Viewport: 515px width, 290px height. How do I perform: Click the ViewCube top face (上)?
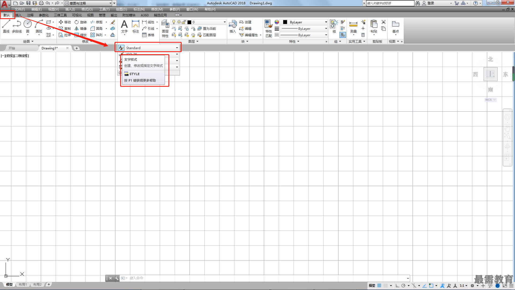(x=491, y=74)
